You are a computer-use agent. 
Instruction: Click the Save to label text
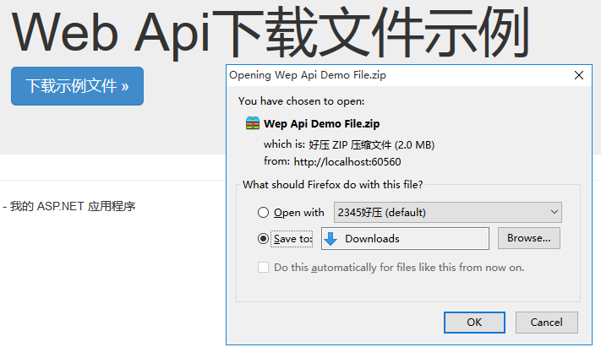point(292,239)
